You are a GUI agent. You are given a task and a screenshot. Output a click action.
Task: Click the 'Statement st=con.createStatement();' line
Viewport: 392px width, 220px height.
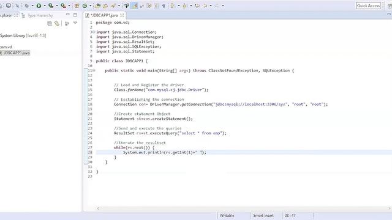[x=153, y=119]
